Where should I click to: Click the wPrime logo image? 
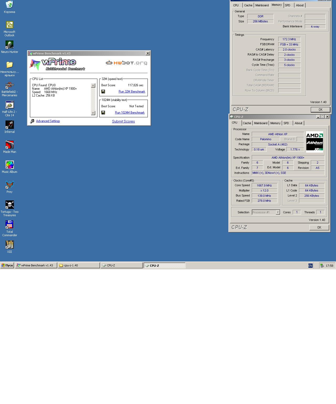click(57, 64)
